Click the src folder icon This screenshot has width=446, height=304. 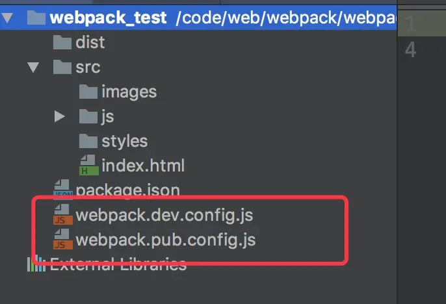point(62,67)
